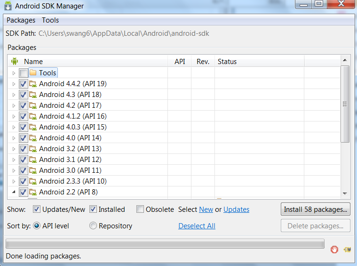Select the Repository sort option

click(93, 226)
